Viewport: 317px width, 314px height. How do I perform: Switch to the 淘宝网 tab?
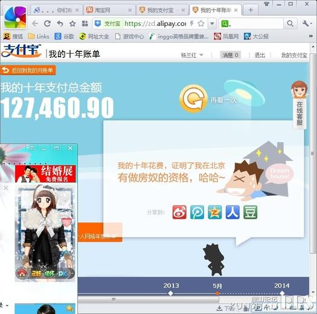coord(109,10)
